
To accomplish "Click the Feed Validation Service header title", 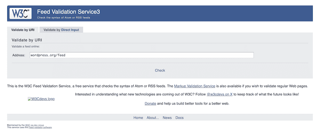I will click(x=68, y=12).
